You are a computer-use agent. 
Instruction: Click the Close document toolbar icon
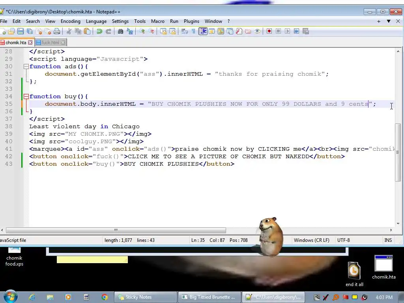pyautogui.click(x=39, y=32)
